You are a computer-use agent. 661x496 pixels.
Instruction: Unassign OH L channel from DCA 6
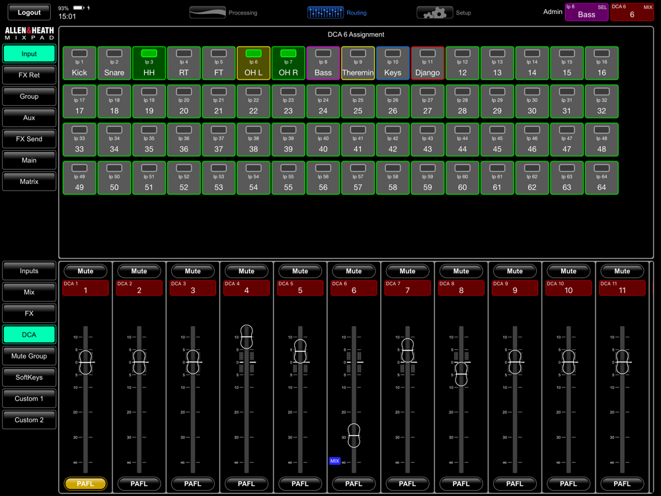pos(253,63)
